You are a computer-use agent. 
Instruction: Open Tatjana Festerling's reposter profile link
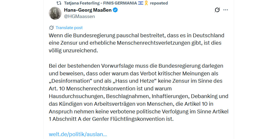tap(100, 3)
